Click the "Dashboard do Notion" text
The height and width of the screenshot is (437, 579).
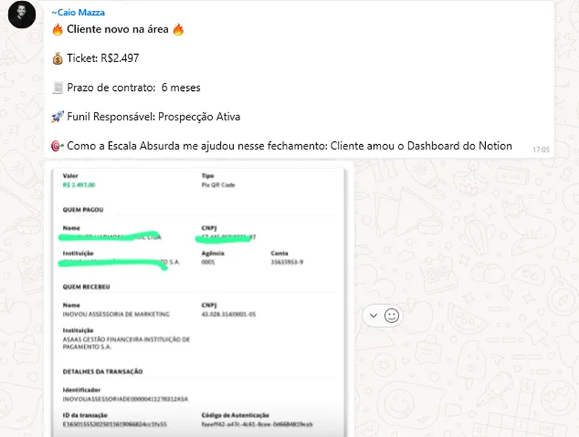[x=459, y=146]
